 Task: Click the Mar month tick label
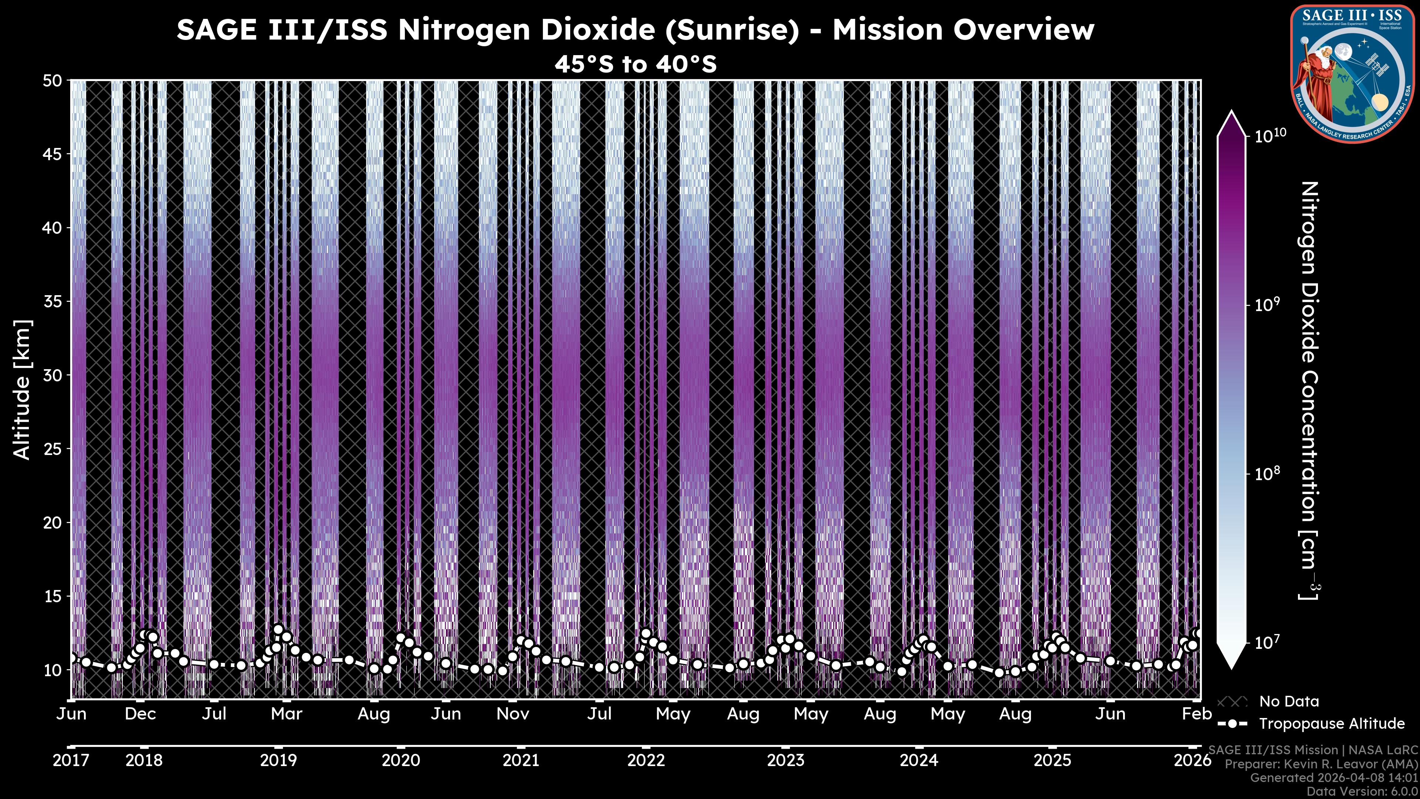click(287, 714)
